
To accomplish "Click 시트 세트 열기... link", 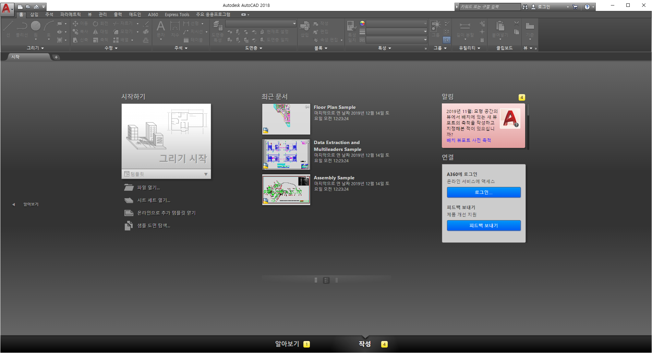I will [147, 200].
